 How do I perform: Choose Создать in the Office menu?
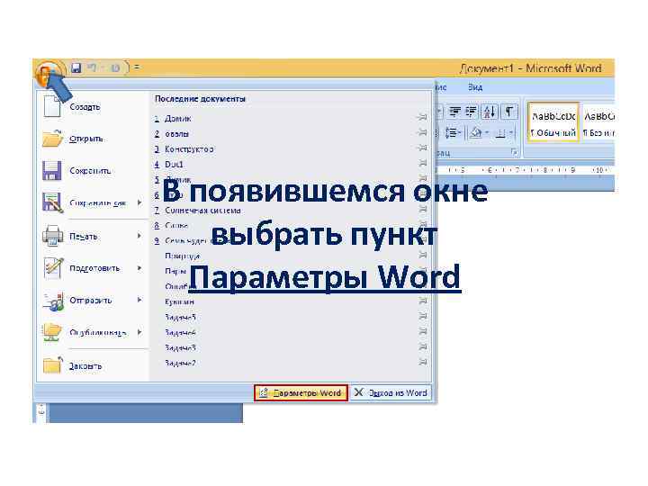(x=85, y=106)
